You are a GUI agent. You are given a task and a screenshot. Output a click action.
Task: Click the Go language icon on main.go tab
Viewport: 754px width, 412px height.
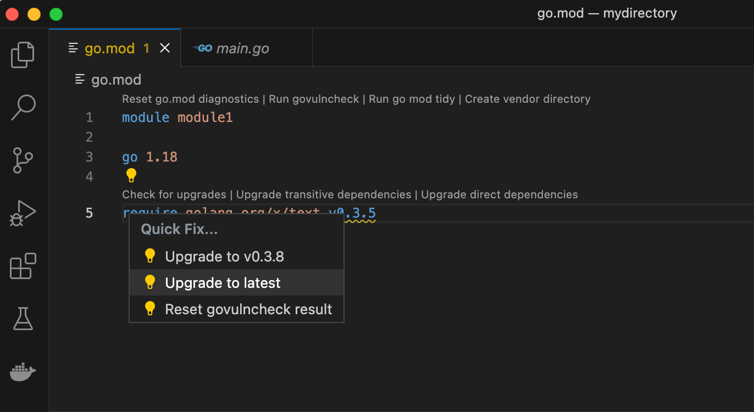click(203, 48)
